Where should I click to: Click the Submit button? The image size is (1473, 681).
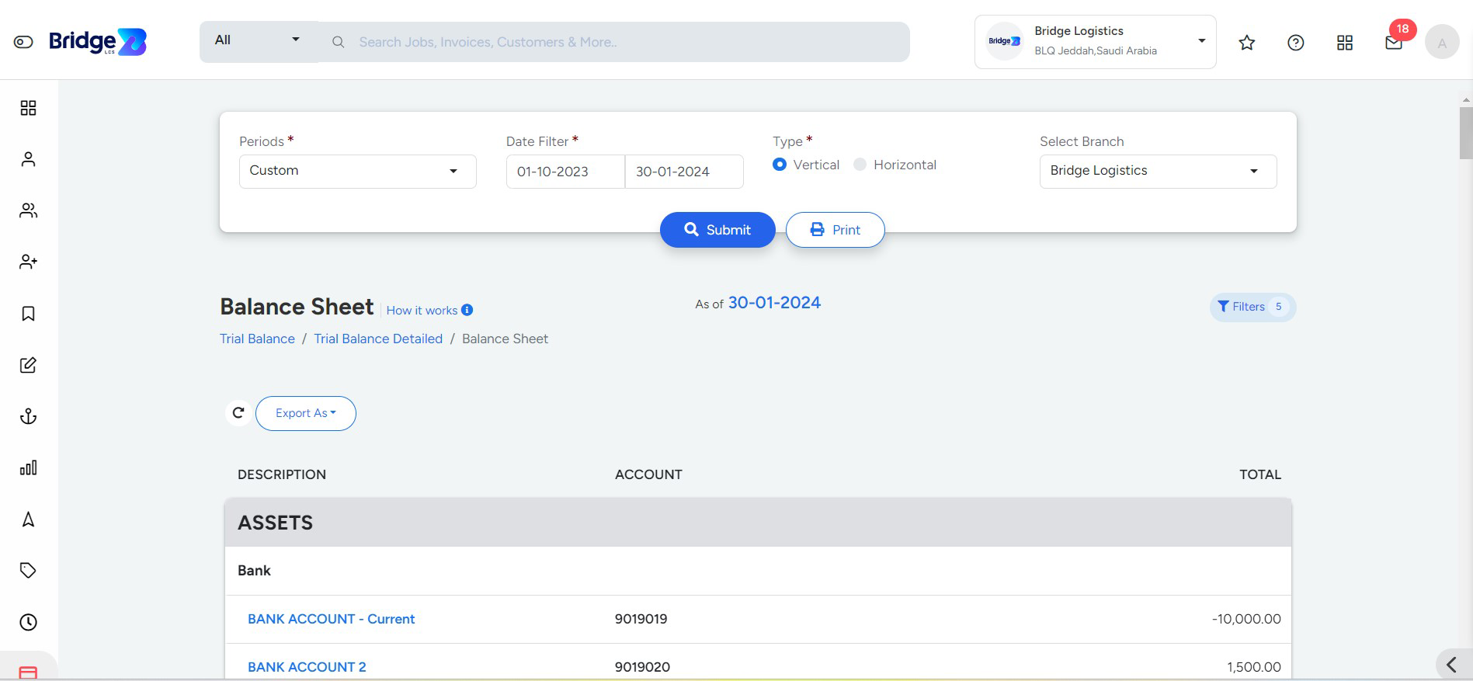(717, 230)
